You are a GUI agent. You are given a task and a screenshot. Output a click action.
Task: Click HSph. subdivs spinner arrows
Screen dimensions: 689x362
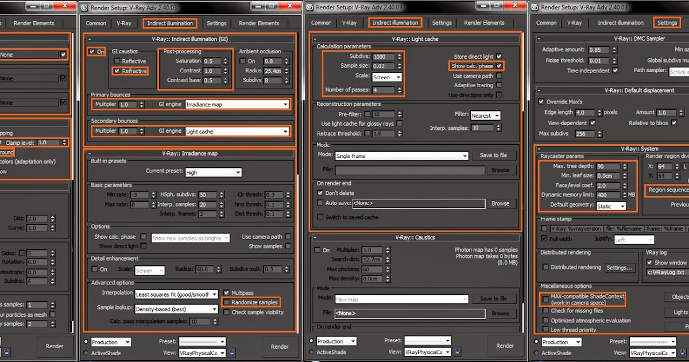pos(222,195)
